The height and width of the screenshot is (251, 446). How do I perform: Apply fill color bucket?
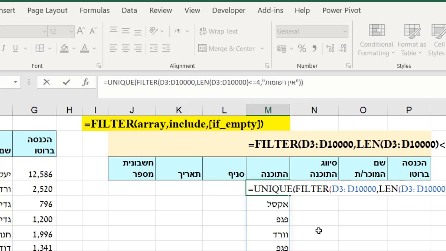click(x=64, y=48)
